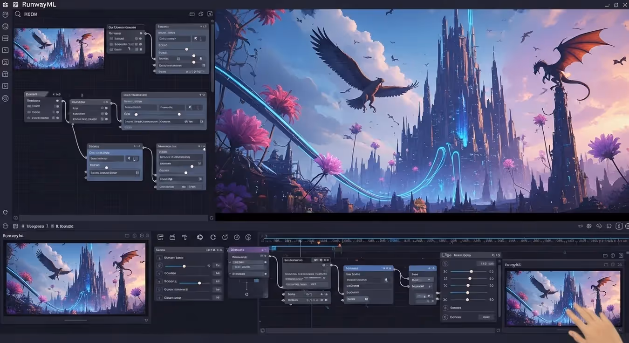Screen dimensions: 629x343
Task: Click the orange playhead marker on timeline ruler
Action: coord(319,242)
